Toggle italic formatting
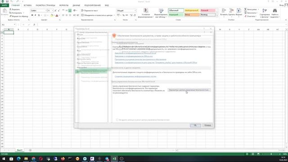The height and width of the screenshot is (162, 288). pos(36,15)
